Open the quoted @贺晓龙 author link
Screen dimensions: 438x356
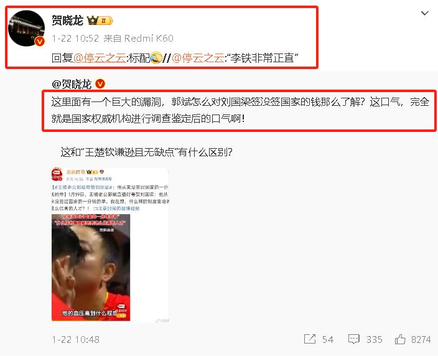click(72, 84)
